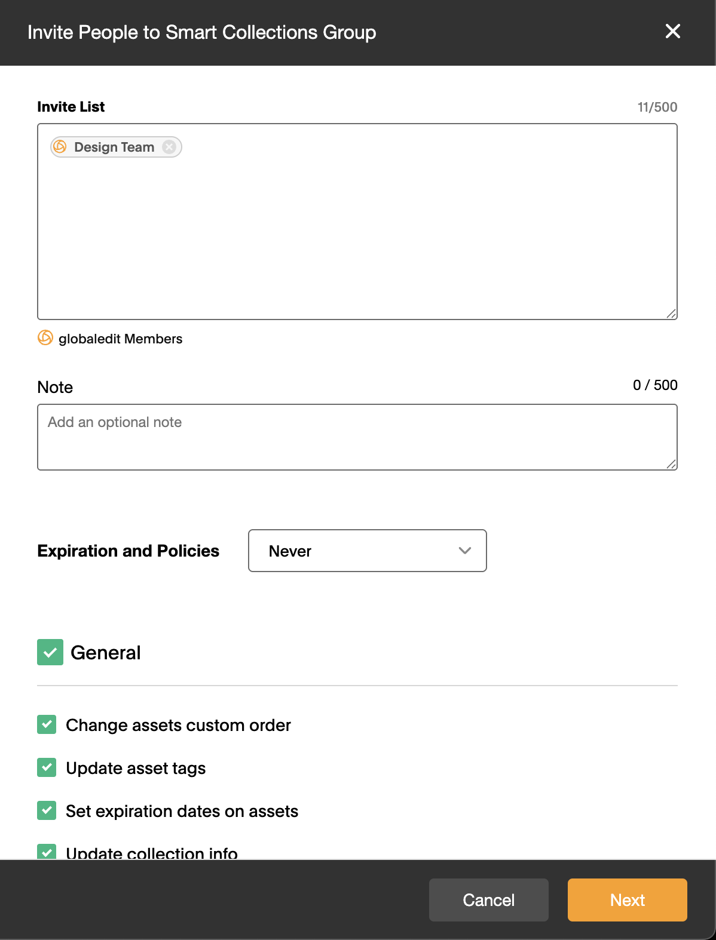716x940 pixels.
Task: Select the Design Team chip label
Action: [114, 147]
